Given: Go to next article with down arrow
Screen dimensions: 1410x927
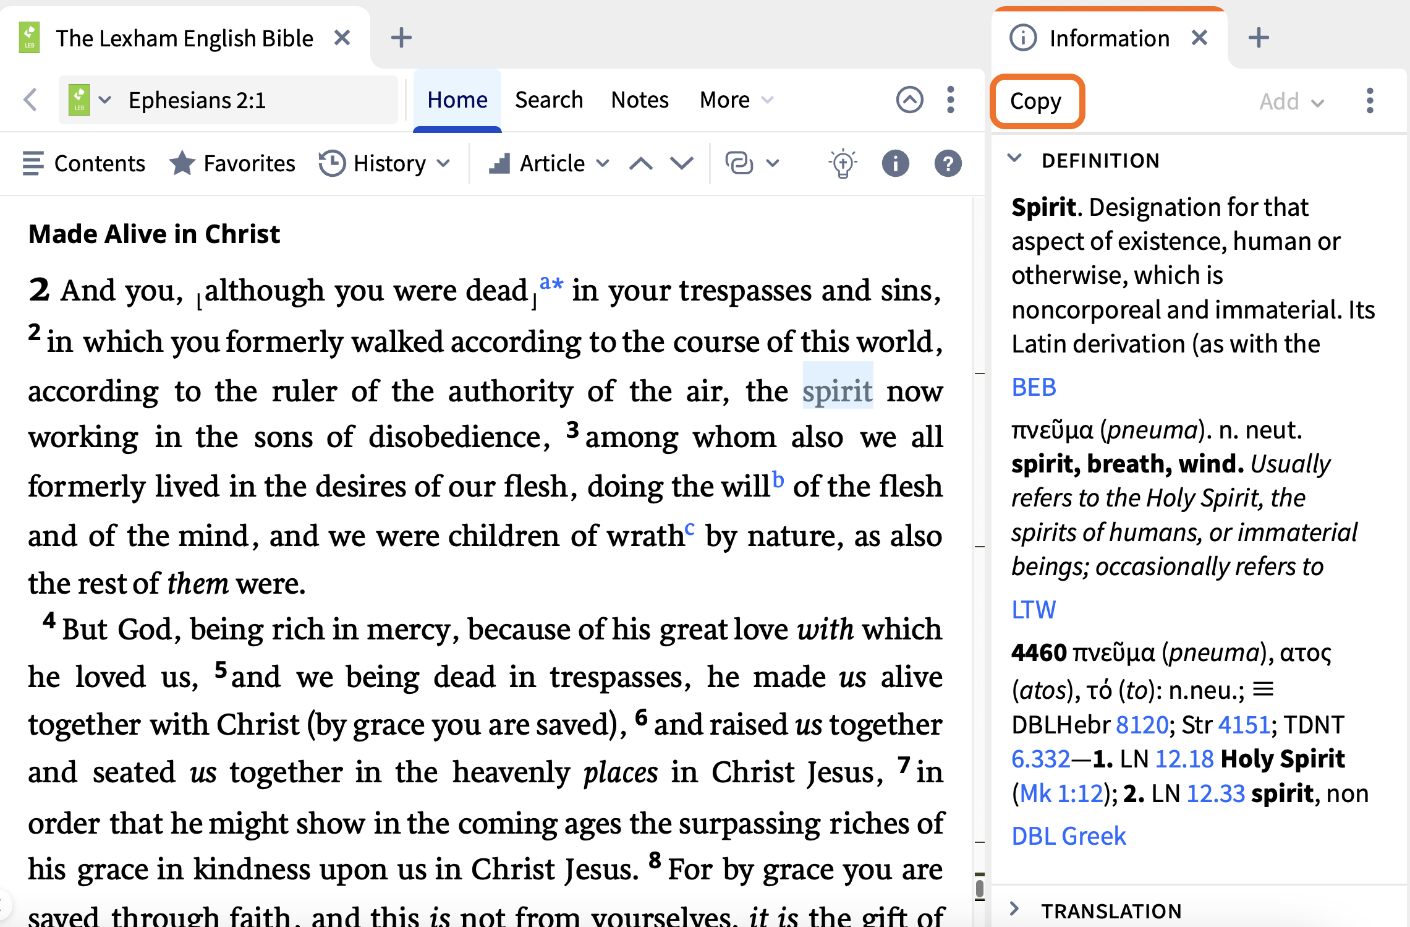Looking at the screenshot, I should [x=681, y=163].
